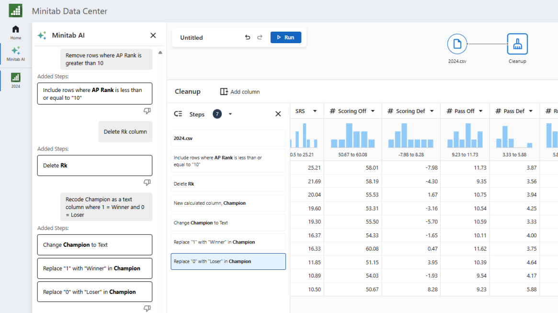Select the 2024.csv file node
Screen dimensions: 558x313
tap(457, 44)
